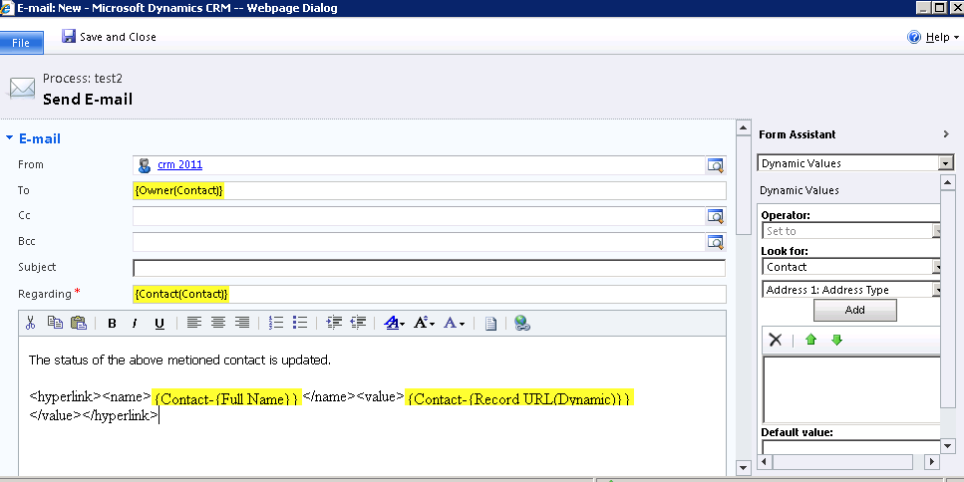Image resolution: width=964 pixels, height=482 pixels.
Task: Click the From field lookup icon
Action: (x=715, y=164)
